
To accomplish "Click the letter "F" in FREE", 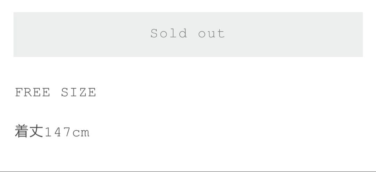I will pyautogui.click(x=19, y=92).
